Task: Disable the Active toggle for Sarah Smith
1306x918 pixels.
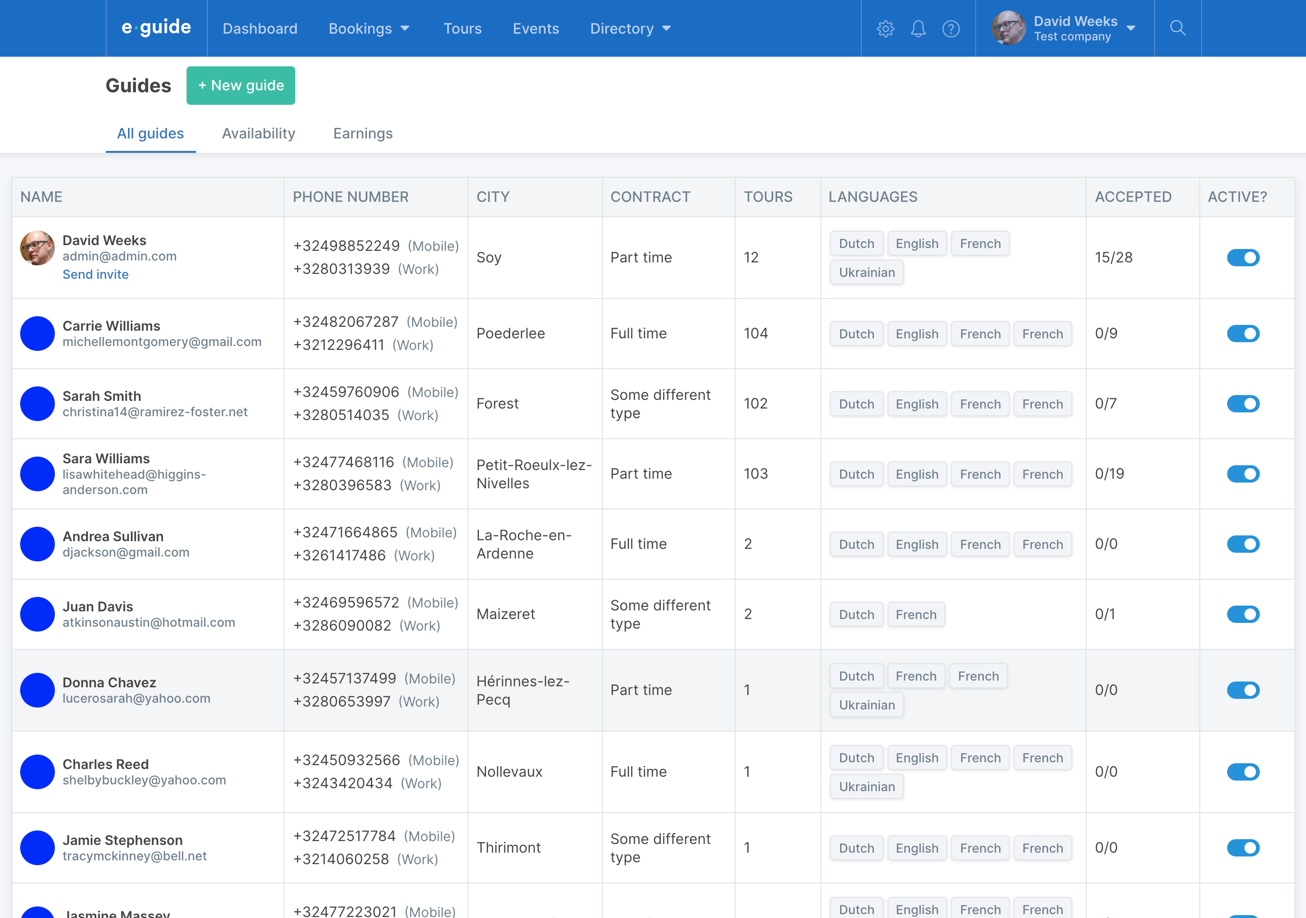Action: (x=1243, y=404)
